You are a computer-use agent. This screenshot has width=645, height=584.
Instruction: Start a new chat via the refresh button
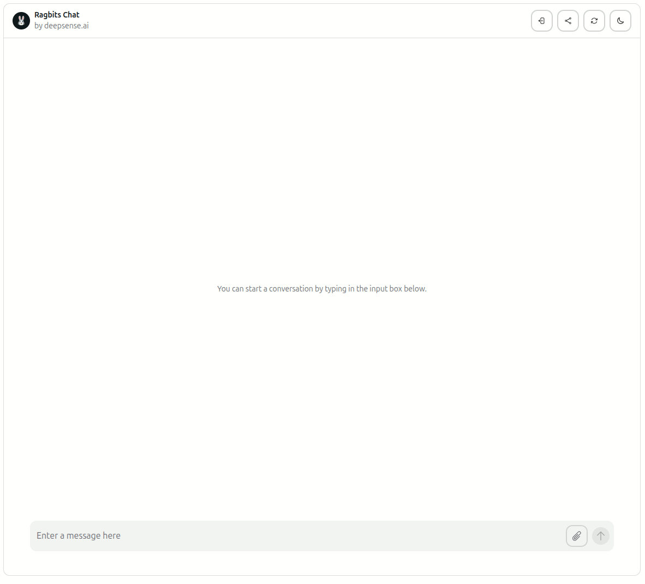594,21
